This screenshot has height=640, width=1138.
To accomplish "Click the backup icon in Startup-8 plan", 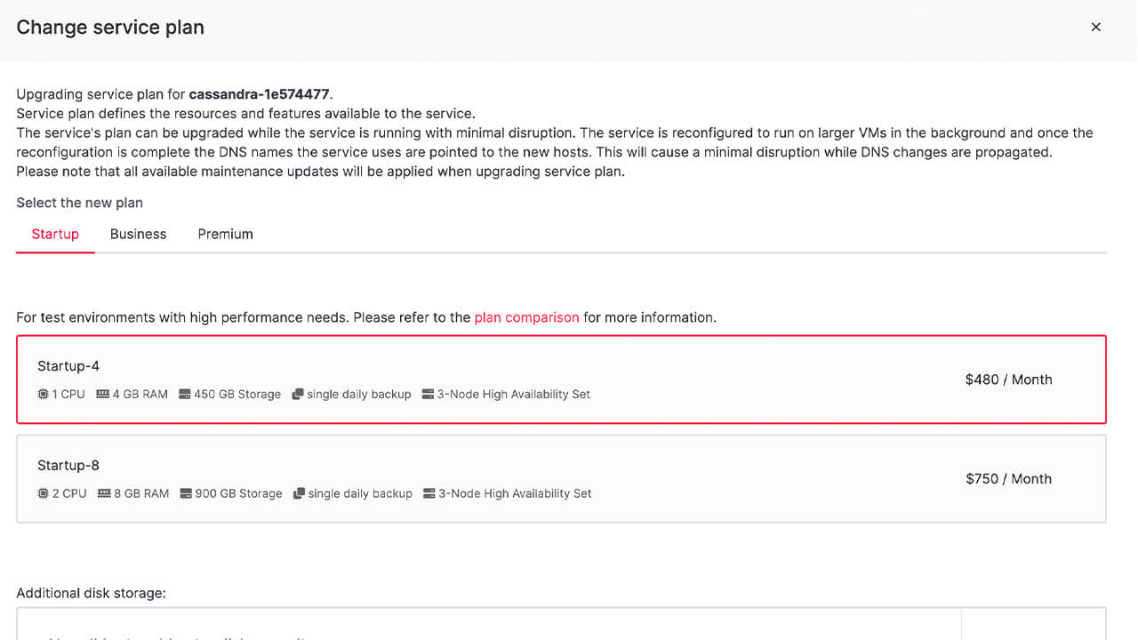I will click(x=299, y=493).
